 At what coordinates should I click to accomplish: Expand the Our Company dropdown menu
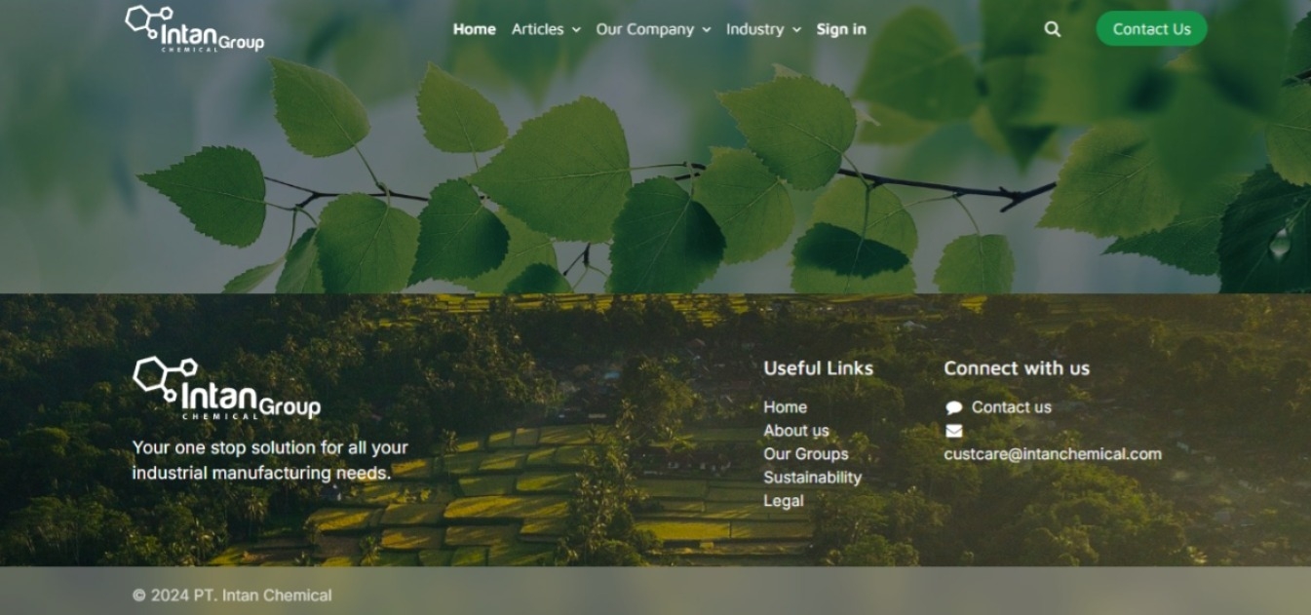653,29
